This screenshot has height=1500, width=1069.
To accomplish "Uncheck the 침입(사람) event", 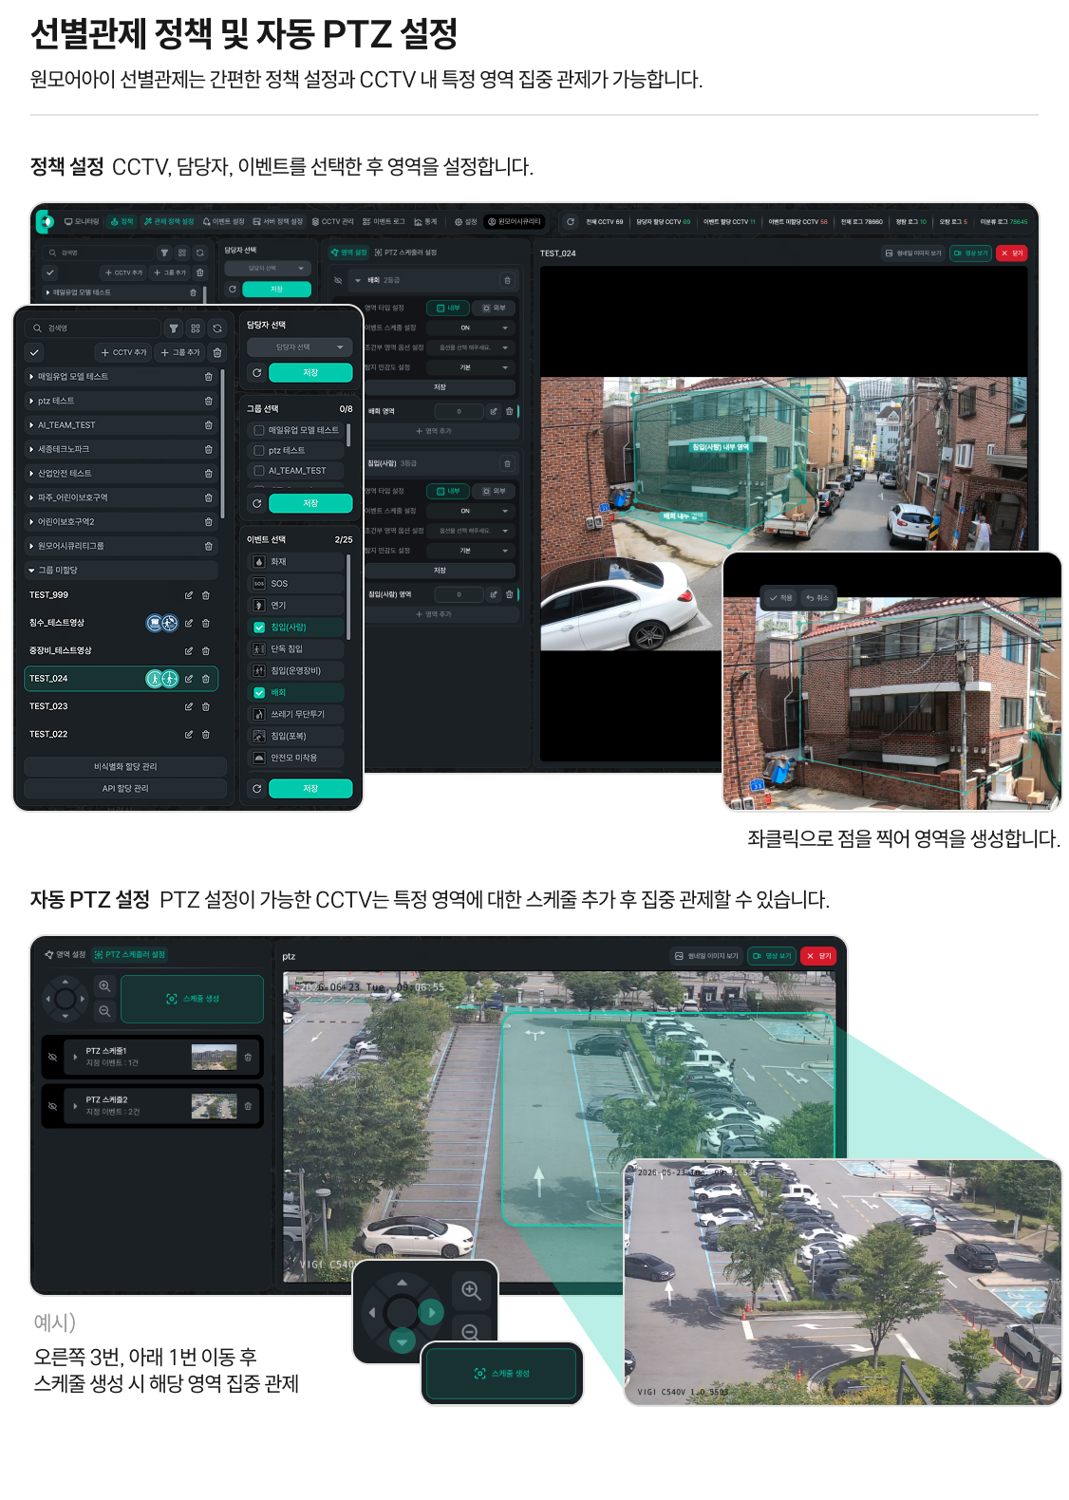I will click(259, 628).
